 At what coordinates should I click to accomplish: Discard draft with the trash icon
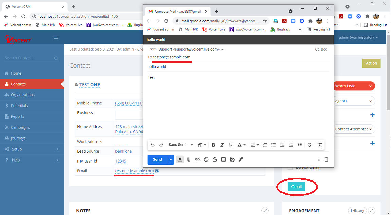[326, 159]
